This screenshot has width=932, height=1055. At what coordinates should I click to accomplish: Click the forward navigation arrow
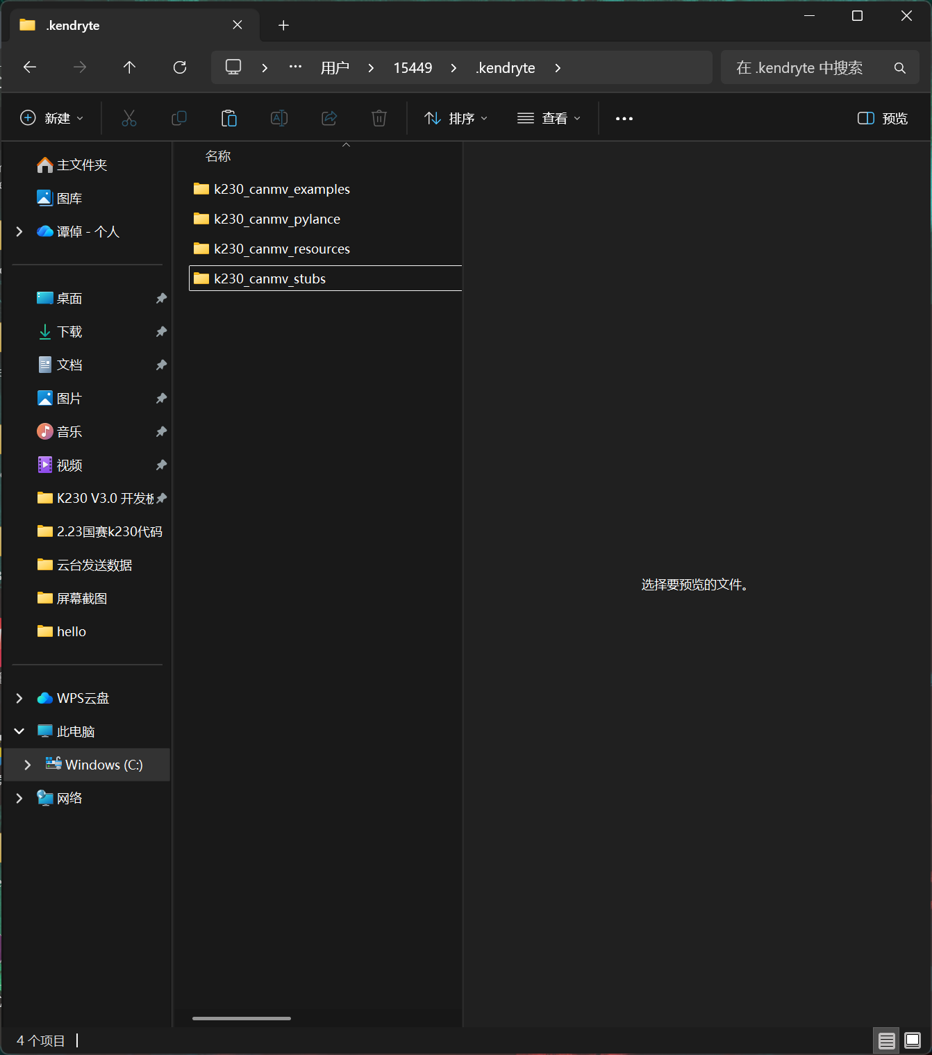tap(80, 67)
